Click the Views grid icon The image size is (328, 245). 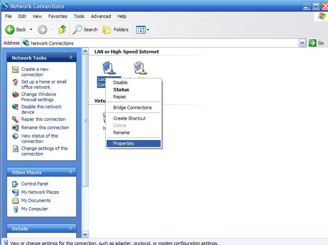tap(141, 30)
